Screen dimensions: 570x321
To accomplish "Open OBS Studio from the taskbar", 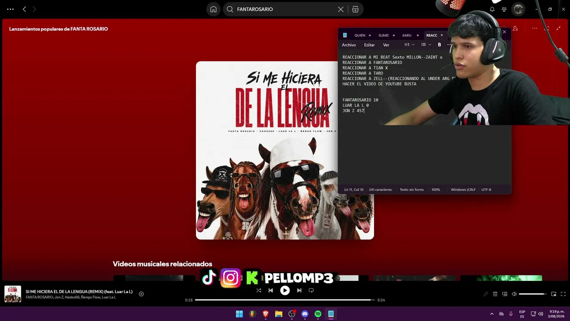I will (x=292, y=314).
